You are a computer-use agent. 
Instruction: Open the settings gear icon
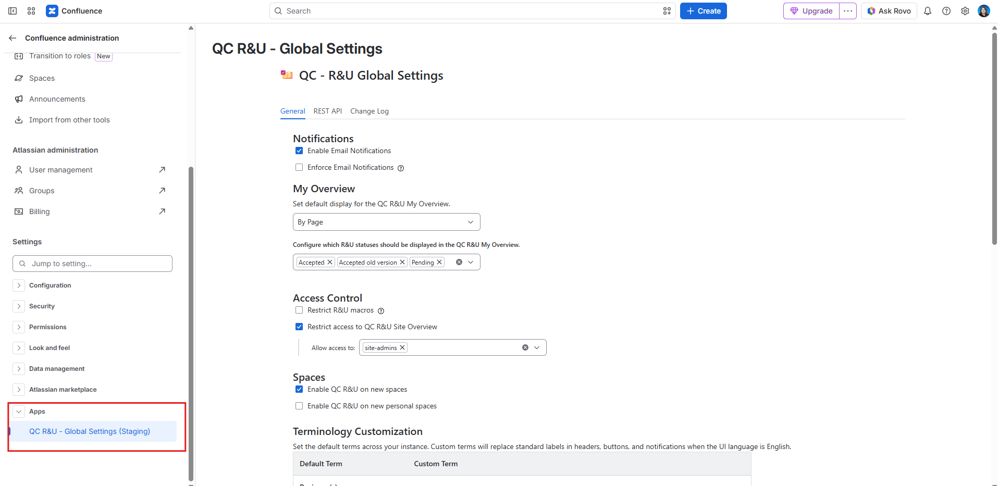965,11
